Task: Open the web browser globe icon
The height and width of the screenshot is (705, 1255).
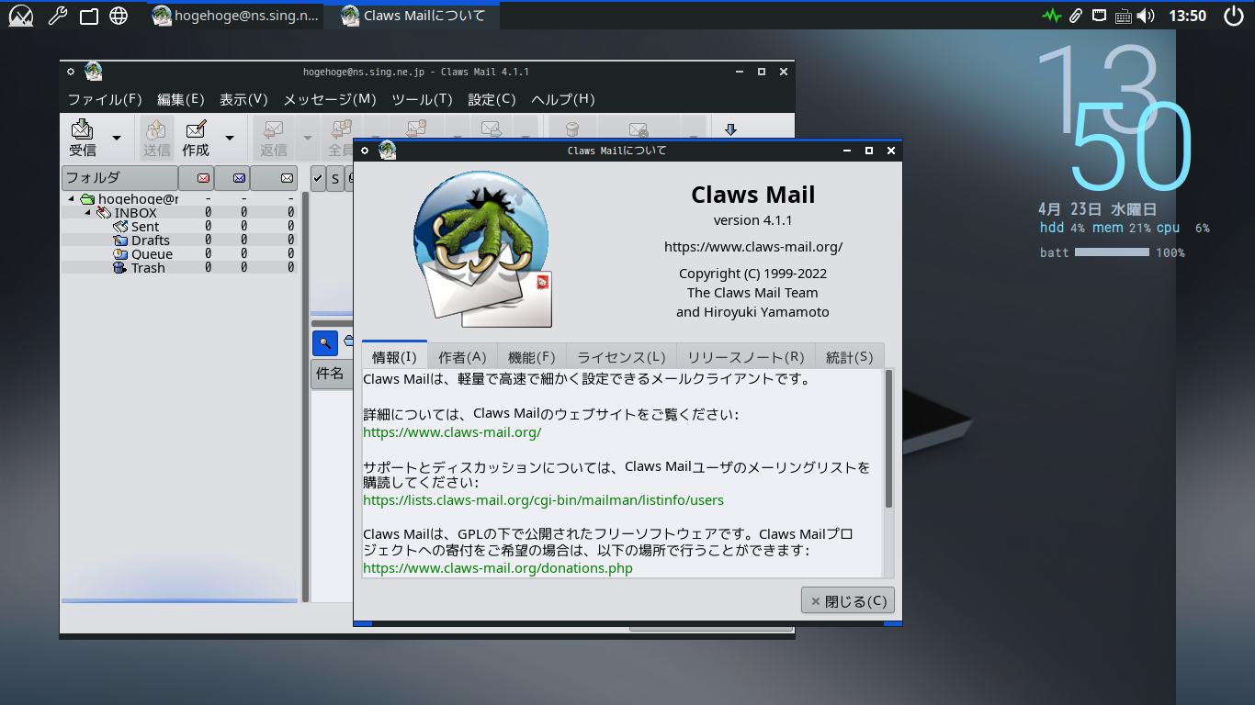Action: click(119, 16)
